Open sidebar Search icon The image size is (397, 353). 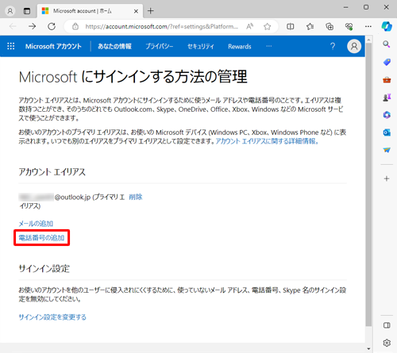[x=387, y=44]
